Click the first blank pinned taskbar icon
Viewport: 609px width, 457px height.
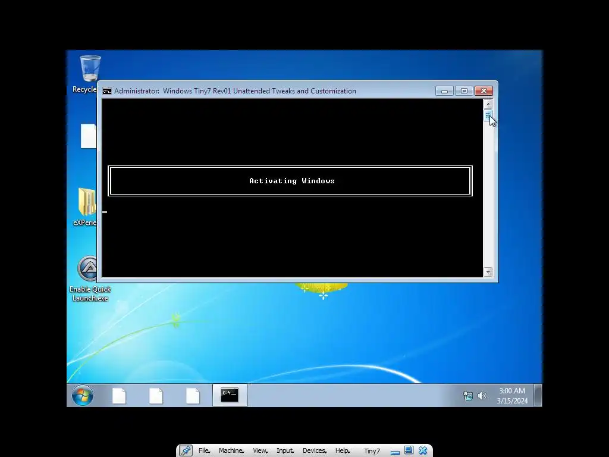click(x=119, y=396)
